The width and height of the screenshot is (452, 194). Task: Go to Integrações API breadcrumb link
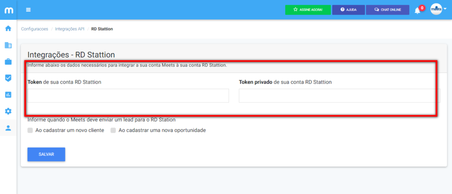[x=70, y=29]
